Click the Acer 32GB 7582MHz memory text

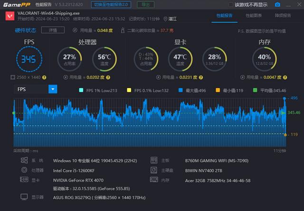click(x=218, y=181)
